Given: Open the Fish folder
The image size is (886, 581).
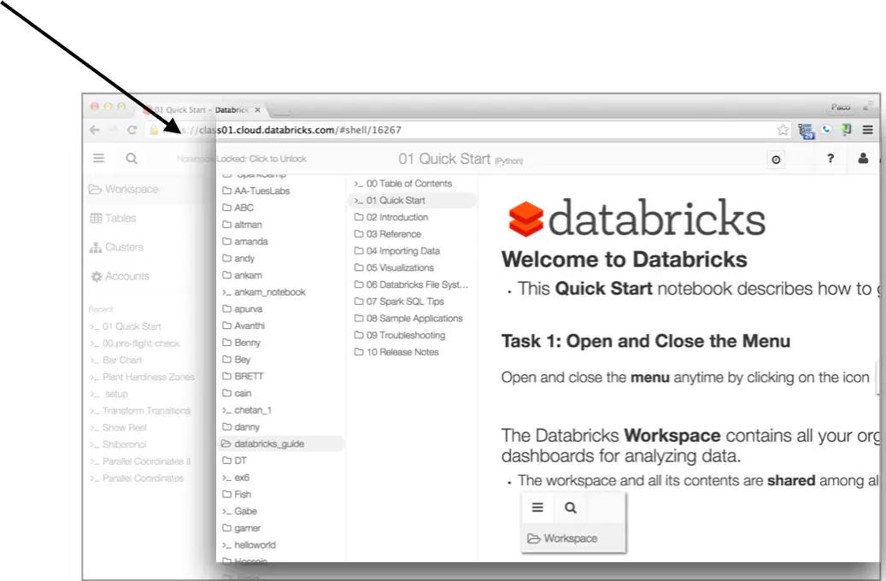Looking at the screenshot, I should pyautogui.click(x=237, y=495).
